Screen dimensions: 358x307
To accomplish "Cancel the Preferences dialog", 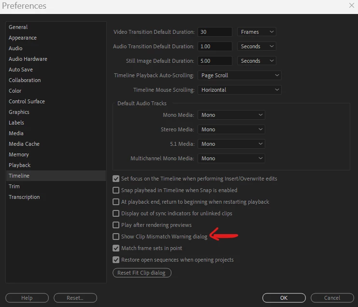I will pos(332,298).
